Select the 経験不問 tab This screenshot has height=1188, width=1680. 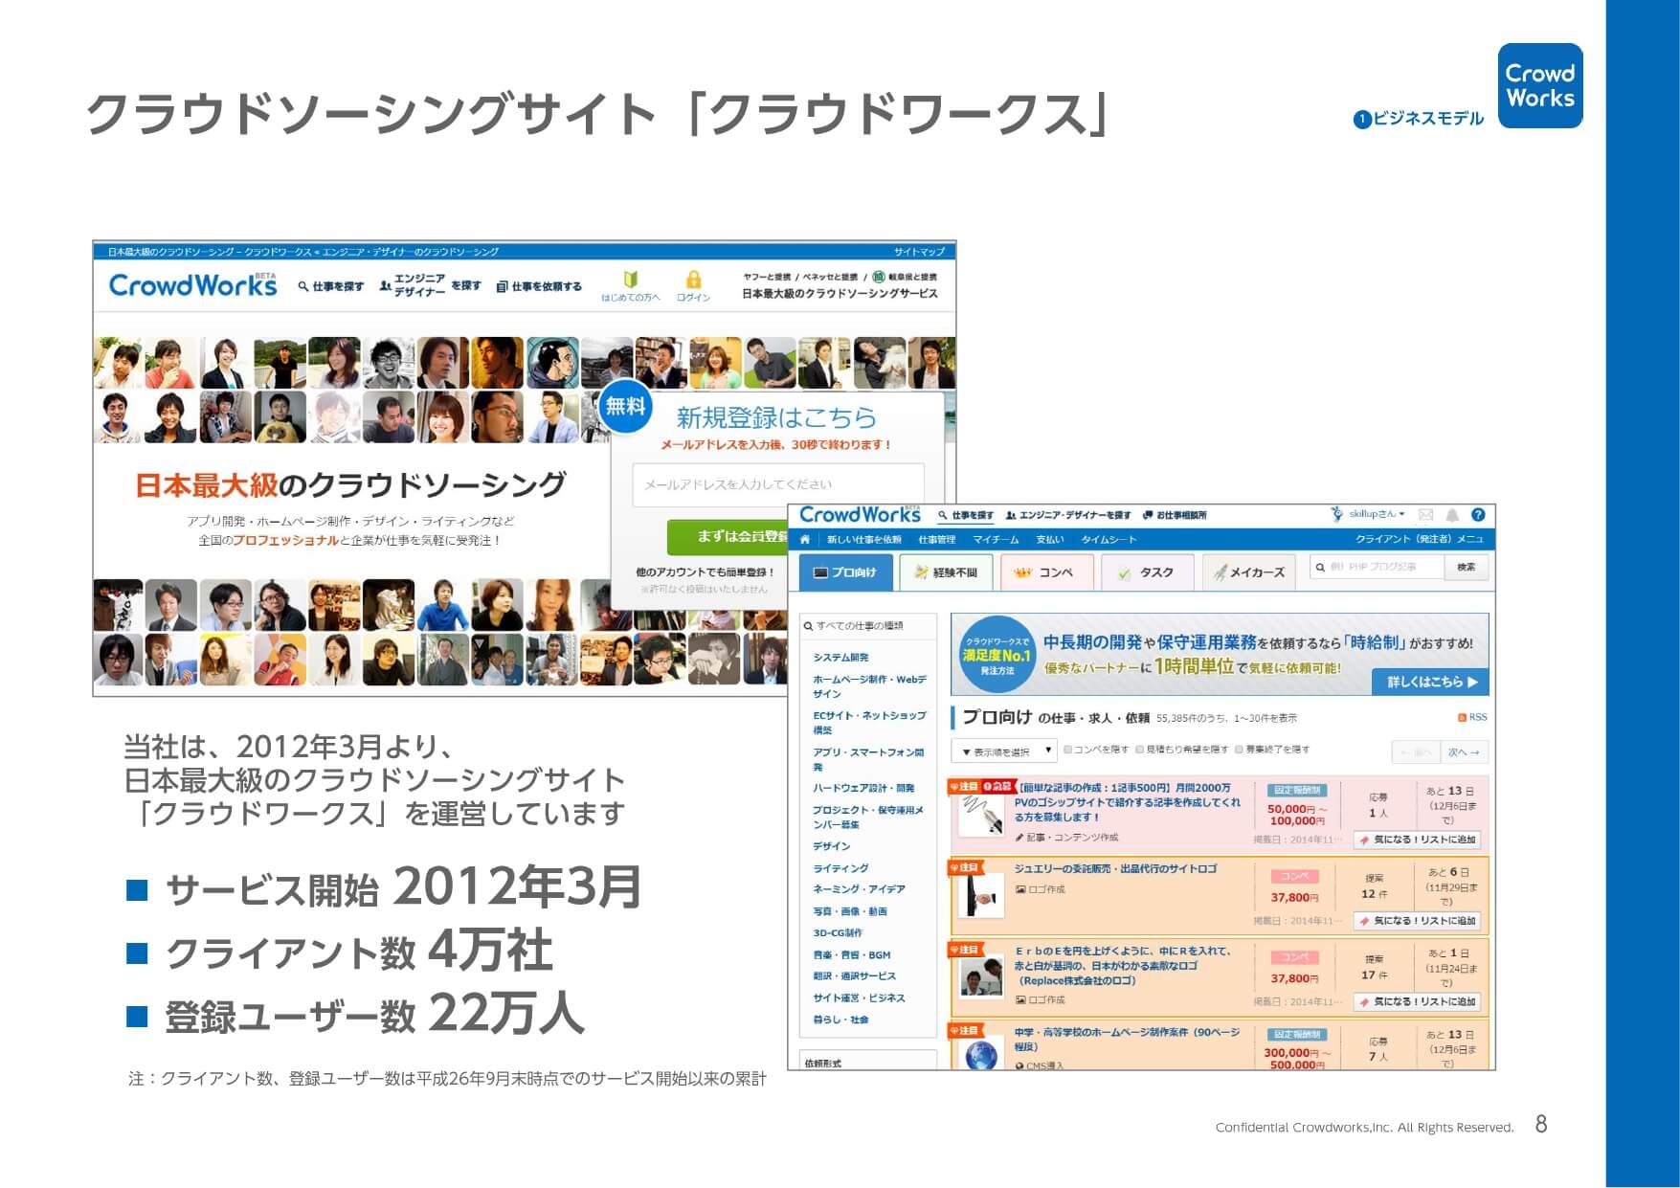pyautogui.click(x=946, y=572)
